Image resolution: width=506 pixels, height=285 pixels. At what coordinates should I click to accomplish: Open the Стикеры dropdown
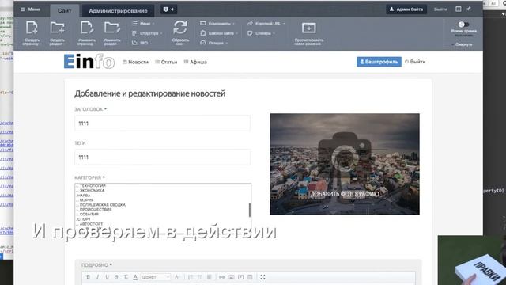coord(261,33)
